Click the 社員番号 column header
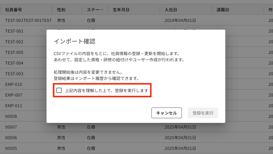 point(13,10)
